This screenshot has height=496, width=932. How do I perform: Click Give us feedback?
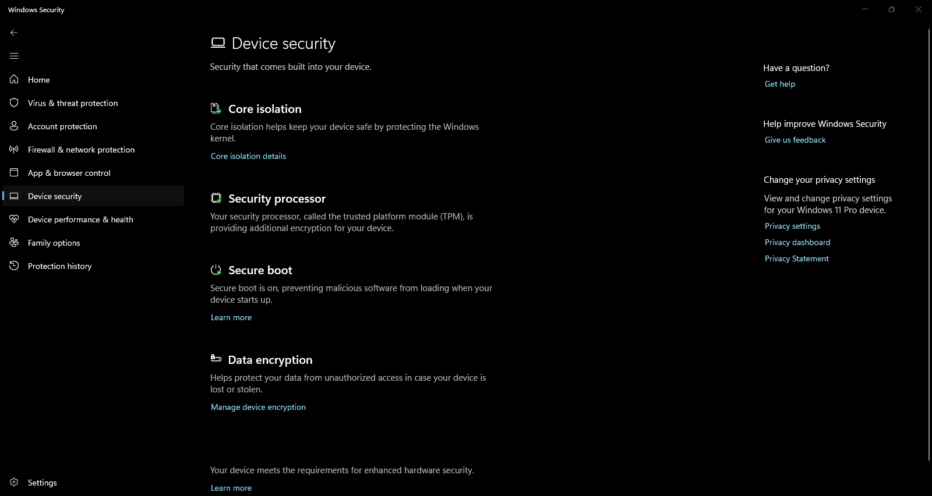coord(795,140)
